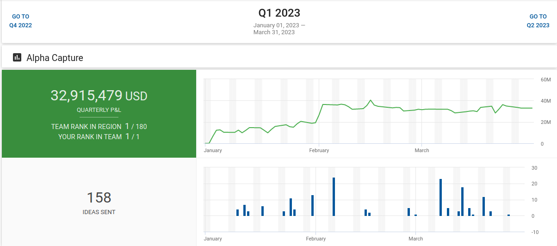The width and height of the screenshot is (557, 246).
Task: Click the March label on ideas chart
Action: pos(416,239)
